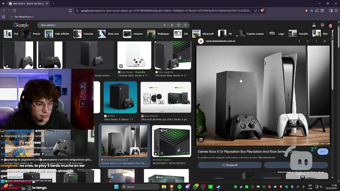The width and height of the screenshot is (340, 191).
Task: Open the Next Games white Xbox thumbnail
Action: pyautogui.click(x=134, y=55)
